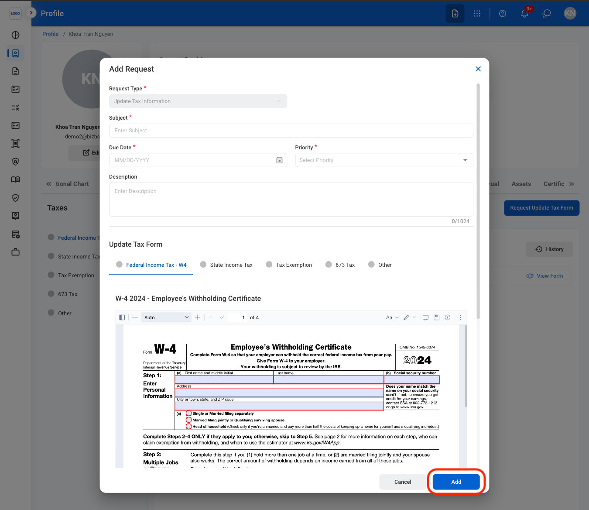Expand the Aa text options dropdown

pyautogui.click(x=392, y=317)
